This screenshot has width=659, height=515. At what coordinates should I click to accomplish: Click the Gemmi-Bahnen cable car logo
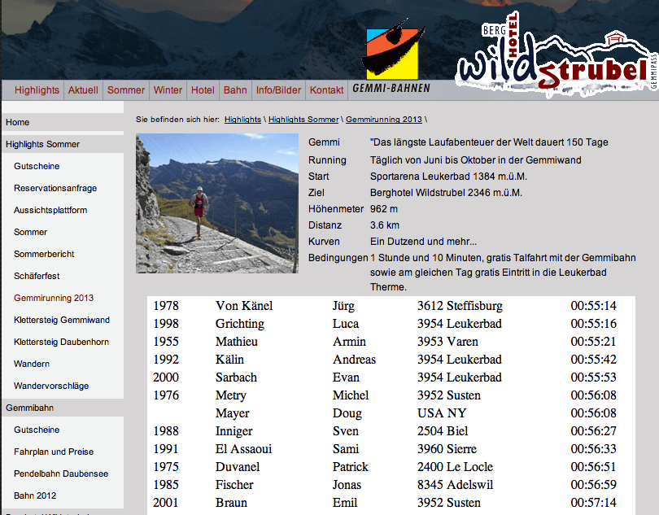pyautogui.click(x=395, y=55)
